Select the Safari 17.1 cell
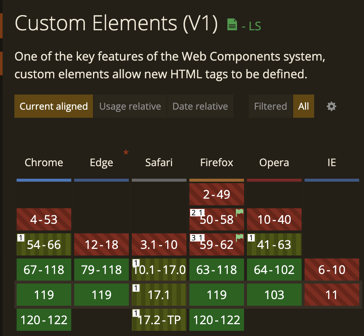Viewport: 364px width, 336px height. (x=159, y=295)
